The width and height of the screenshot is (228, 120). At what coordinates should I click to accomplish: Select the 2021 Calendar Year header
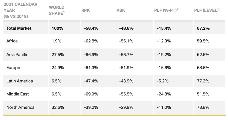click(x=21, y=10)
